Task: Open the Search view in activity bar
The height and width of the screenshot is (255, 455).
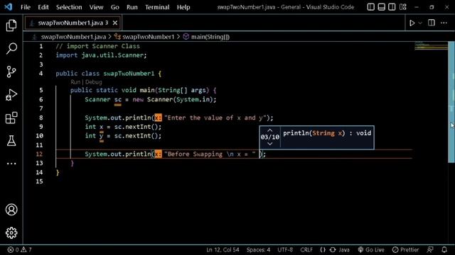Action: point(11,48)
